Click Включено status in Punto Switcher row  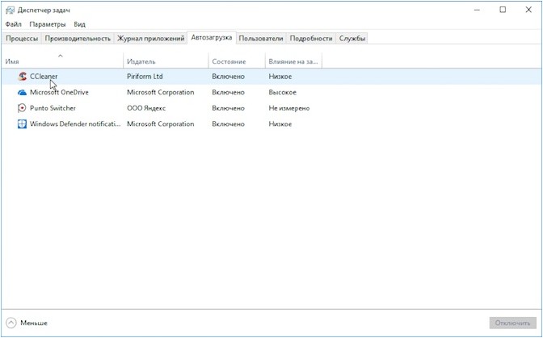tap(228, 108)
